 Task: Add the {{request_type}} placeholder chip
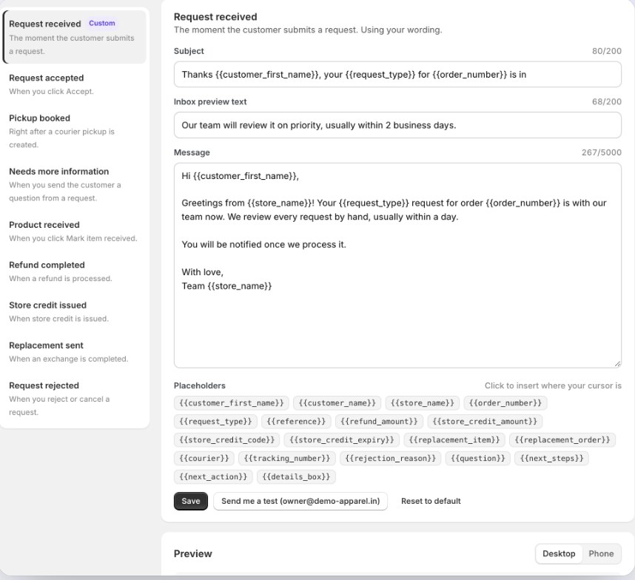(215, 422)
